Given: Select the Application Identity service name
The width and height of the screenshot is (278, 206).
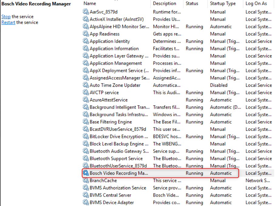Looking at the screenshot, I should (x=110, y=41).
